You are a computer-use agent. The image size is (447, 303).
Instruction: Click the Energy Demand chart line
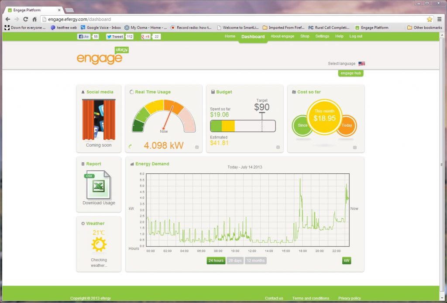pyautogui.click(x=248, y=210)
